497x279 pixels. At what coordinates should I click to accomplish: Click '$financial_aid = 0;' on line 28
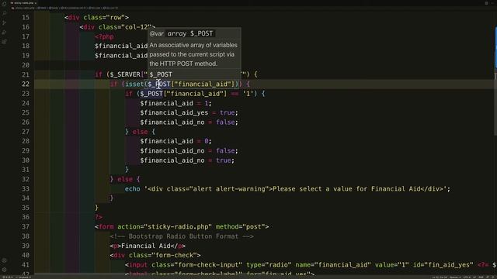click(176, 141)
